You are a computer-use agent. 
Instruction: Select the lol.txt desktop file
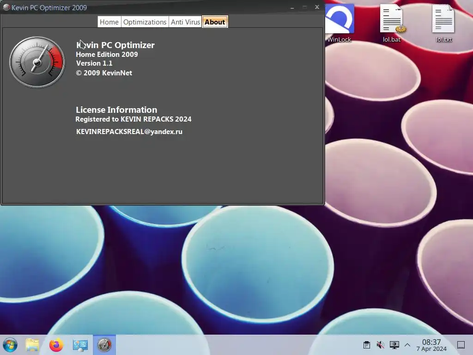[444, 23]
